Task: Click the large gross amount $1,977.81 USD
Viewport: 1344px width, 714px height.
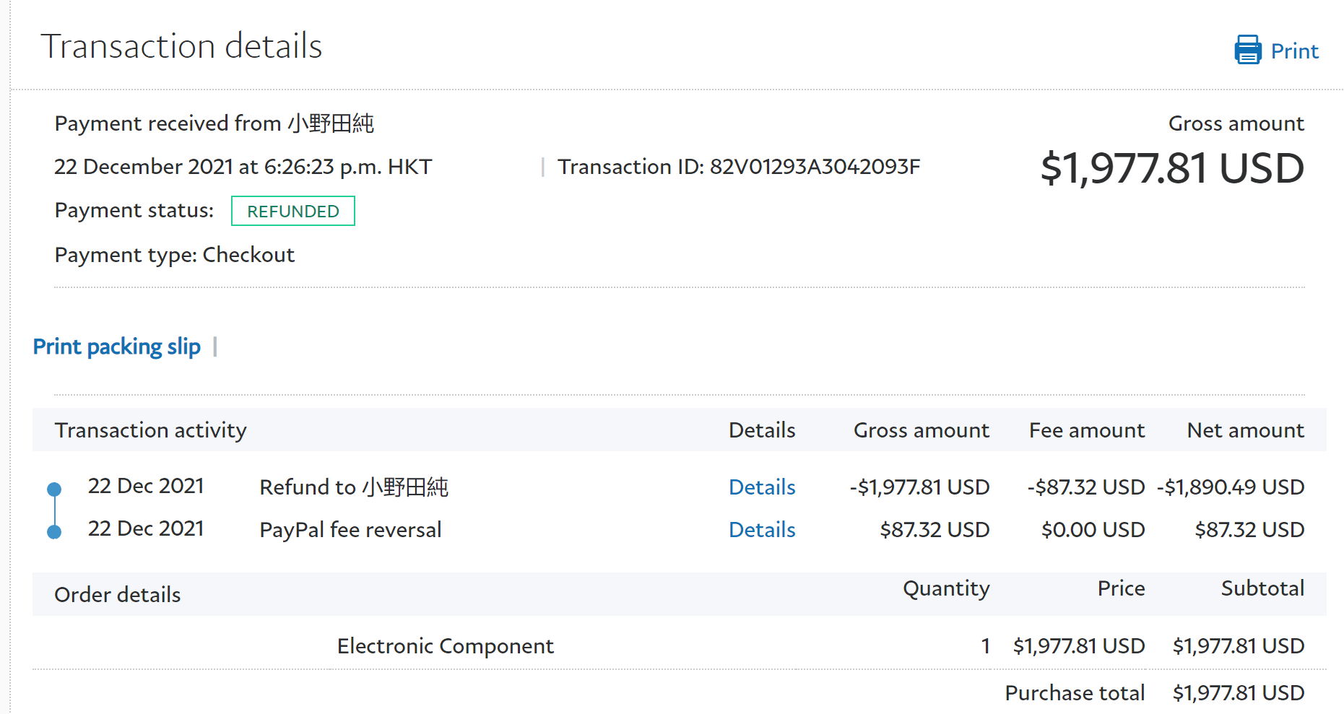Action: click(x=1171, y=168)
